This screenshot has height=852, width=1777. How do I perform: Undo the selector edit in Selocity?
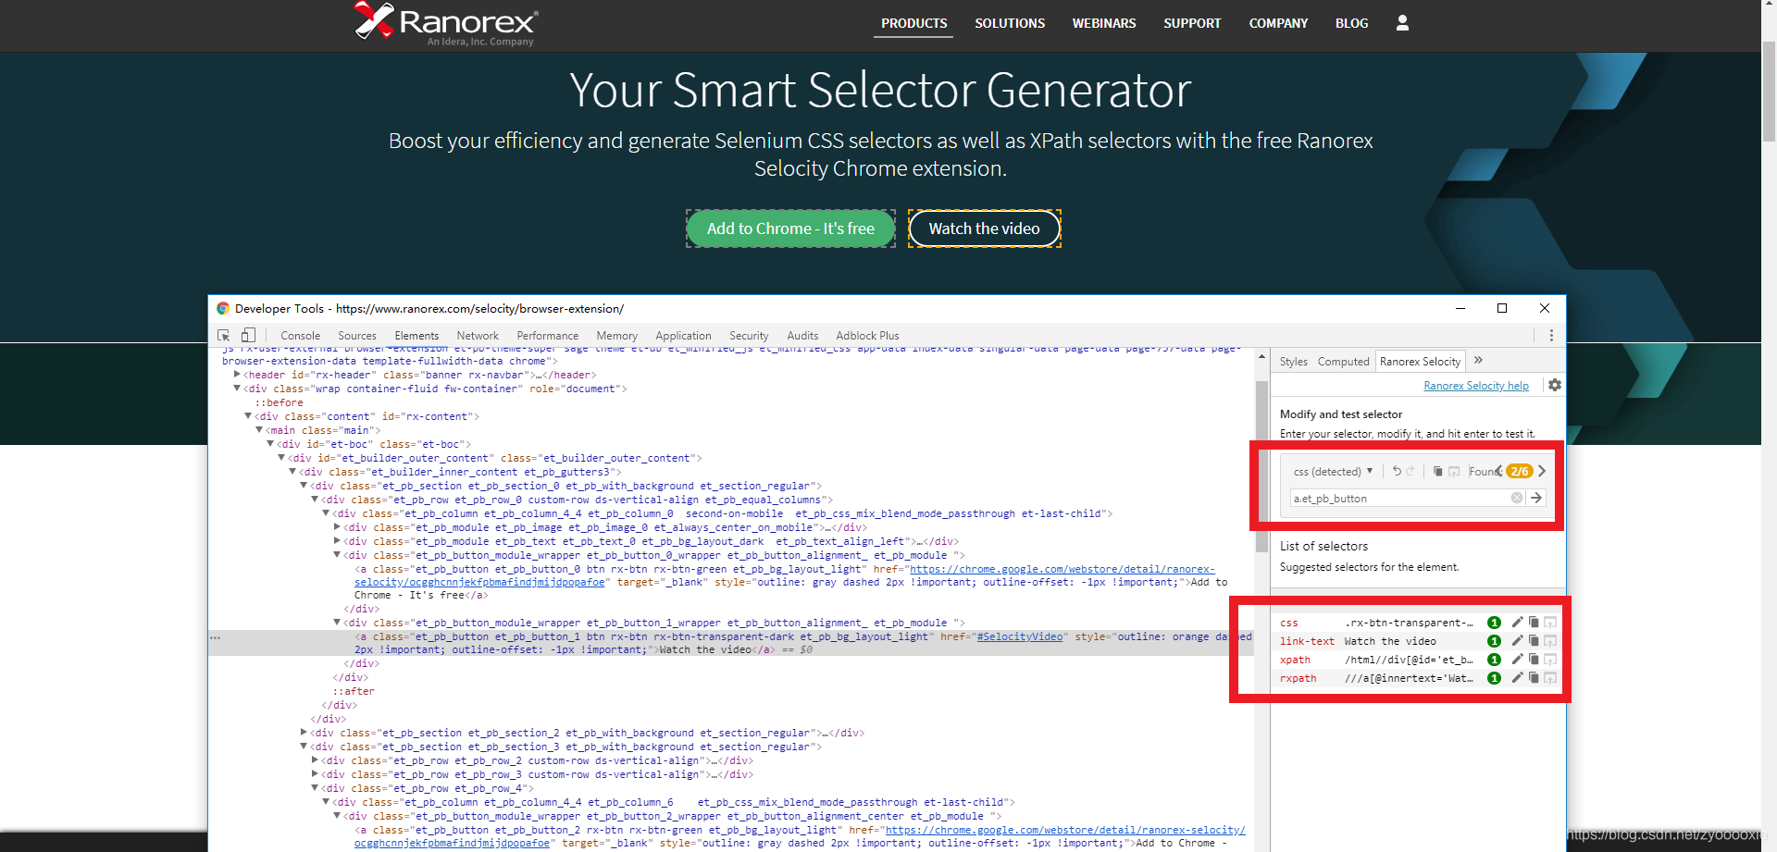click(x=1397, y=471)
